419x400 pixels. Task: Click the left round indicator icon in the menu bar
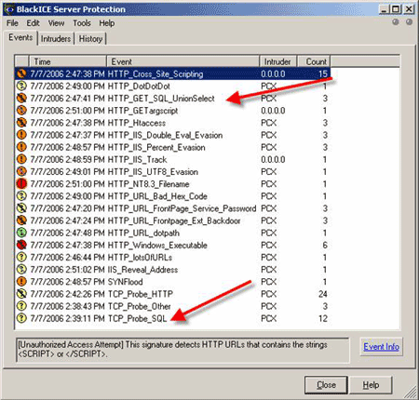(x=396, y=22)
